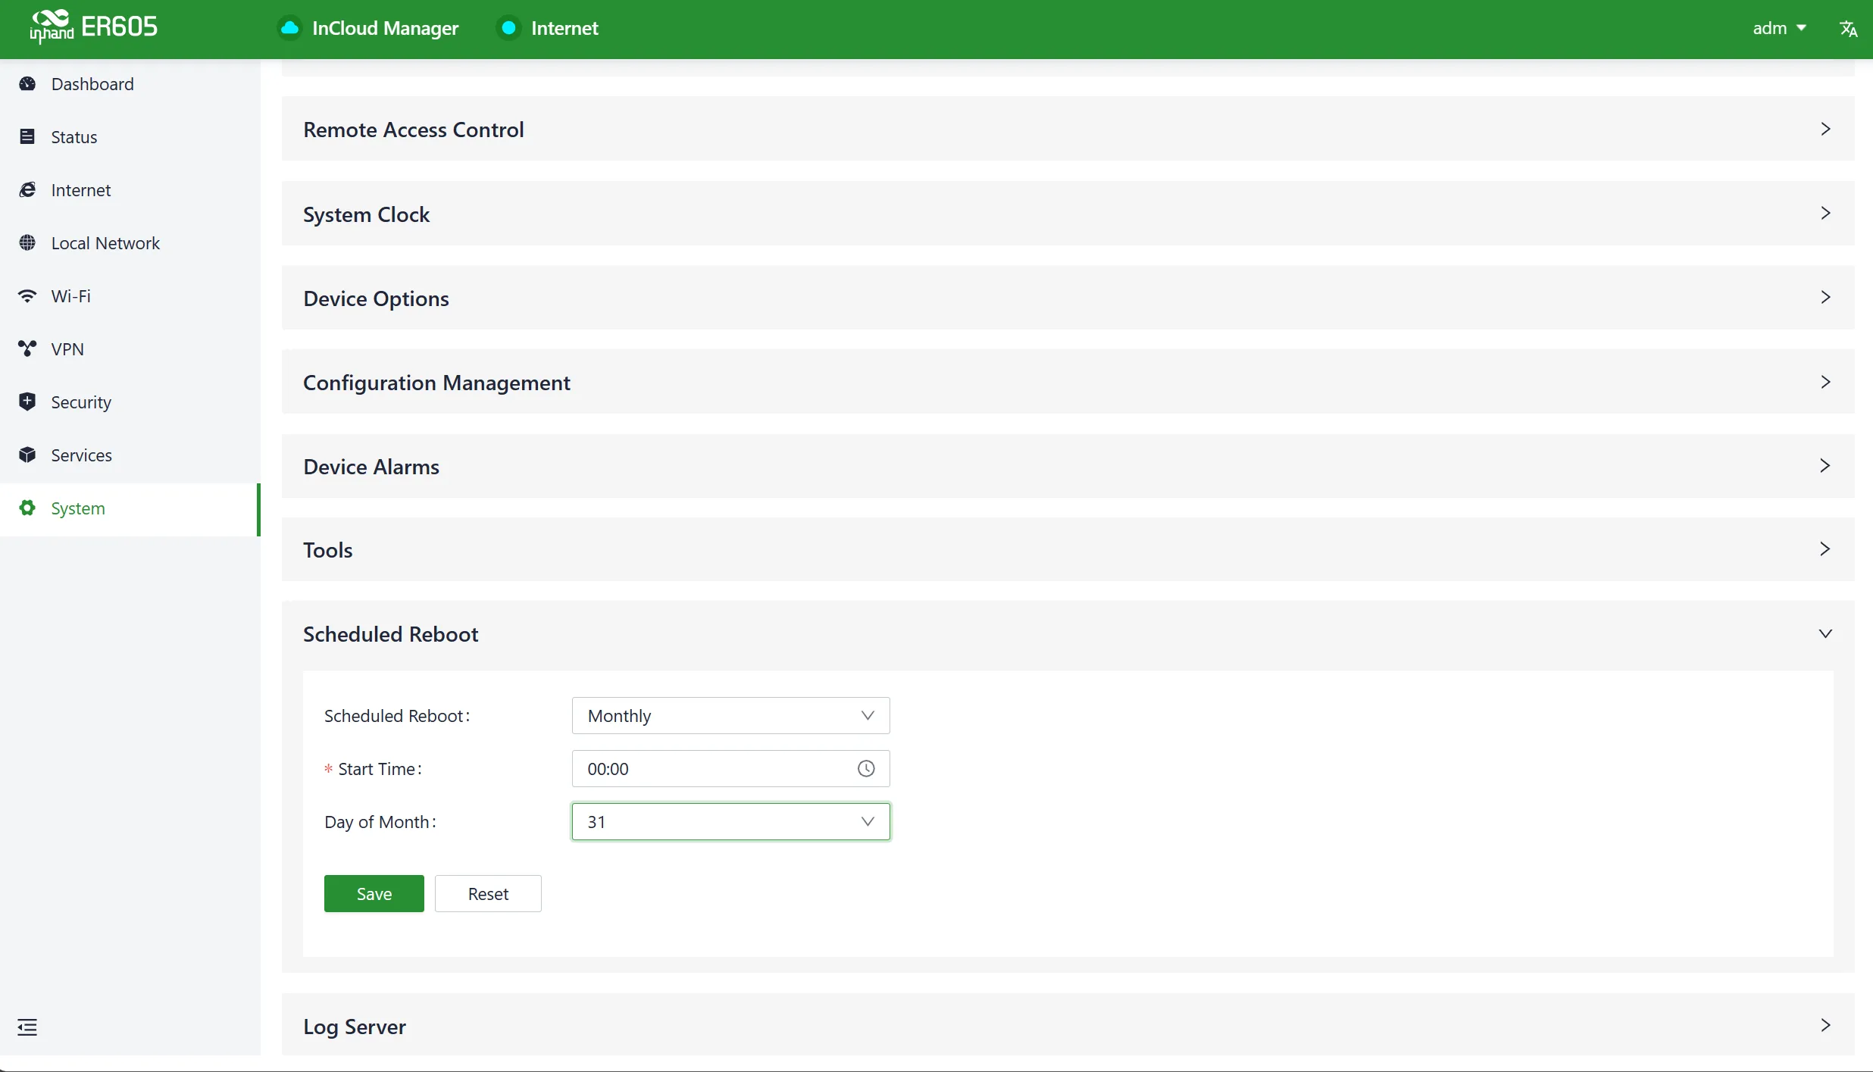Click the Services cube icon in sidebar

[27, 455]
